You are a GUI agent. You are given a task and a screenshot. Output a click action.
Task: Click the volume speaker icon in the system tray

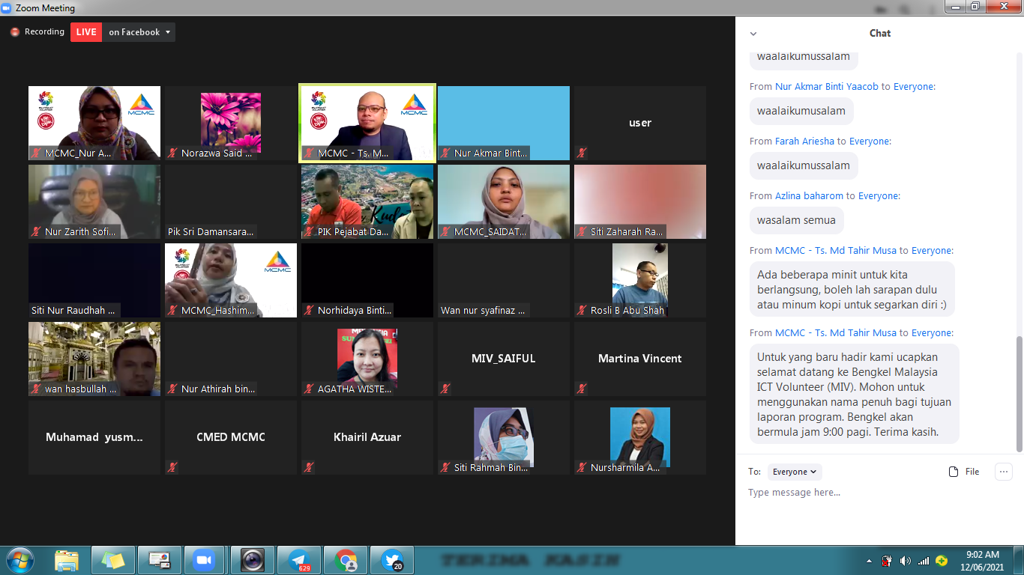[x=905, y=561]
